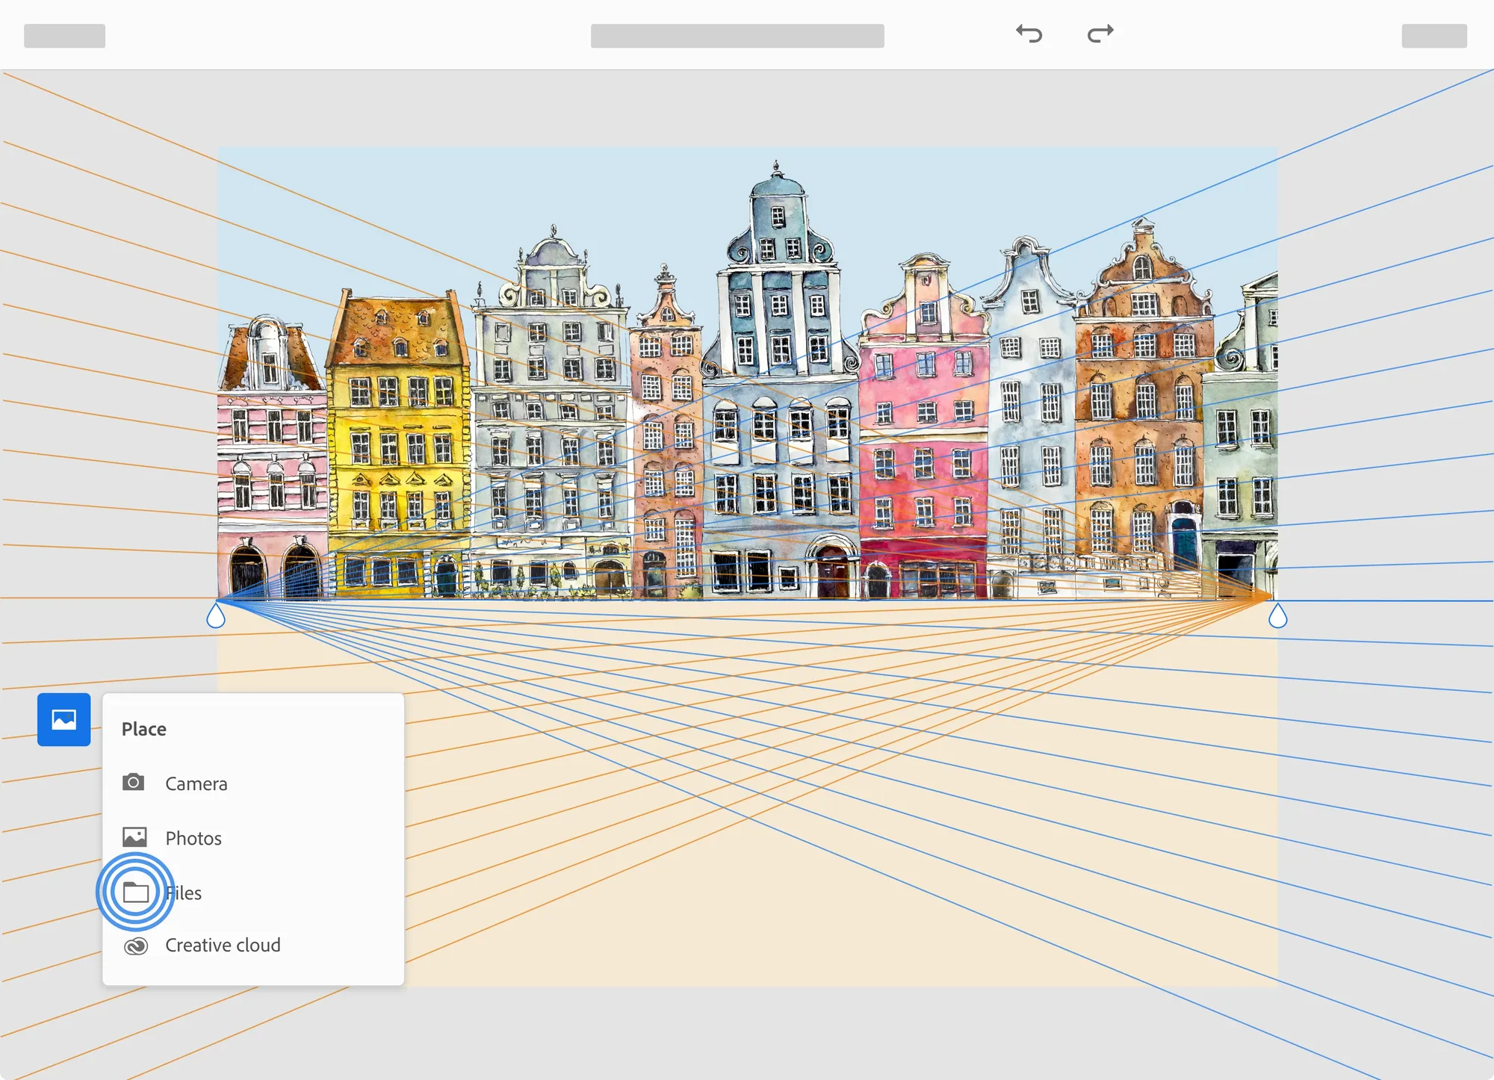Click the gray placeholder button at top right
The image size is (1494, 1080).
(1434, 36)
